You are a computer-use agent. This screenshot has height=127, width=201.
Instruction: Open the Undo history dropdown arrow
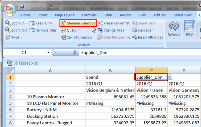pyautogui.click(x=34, y=7)
